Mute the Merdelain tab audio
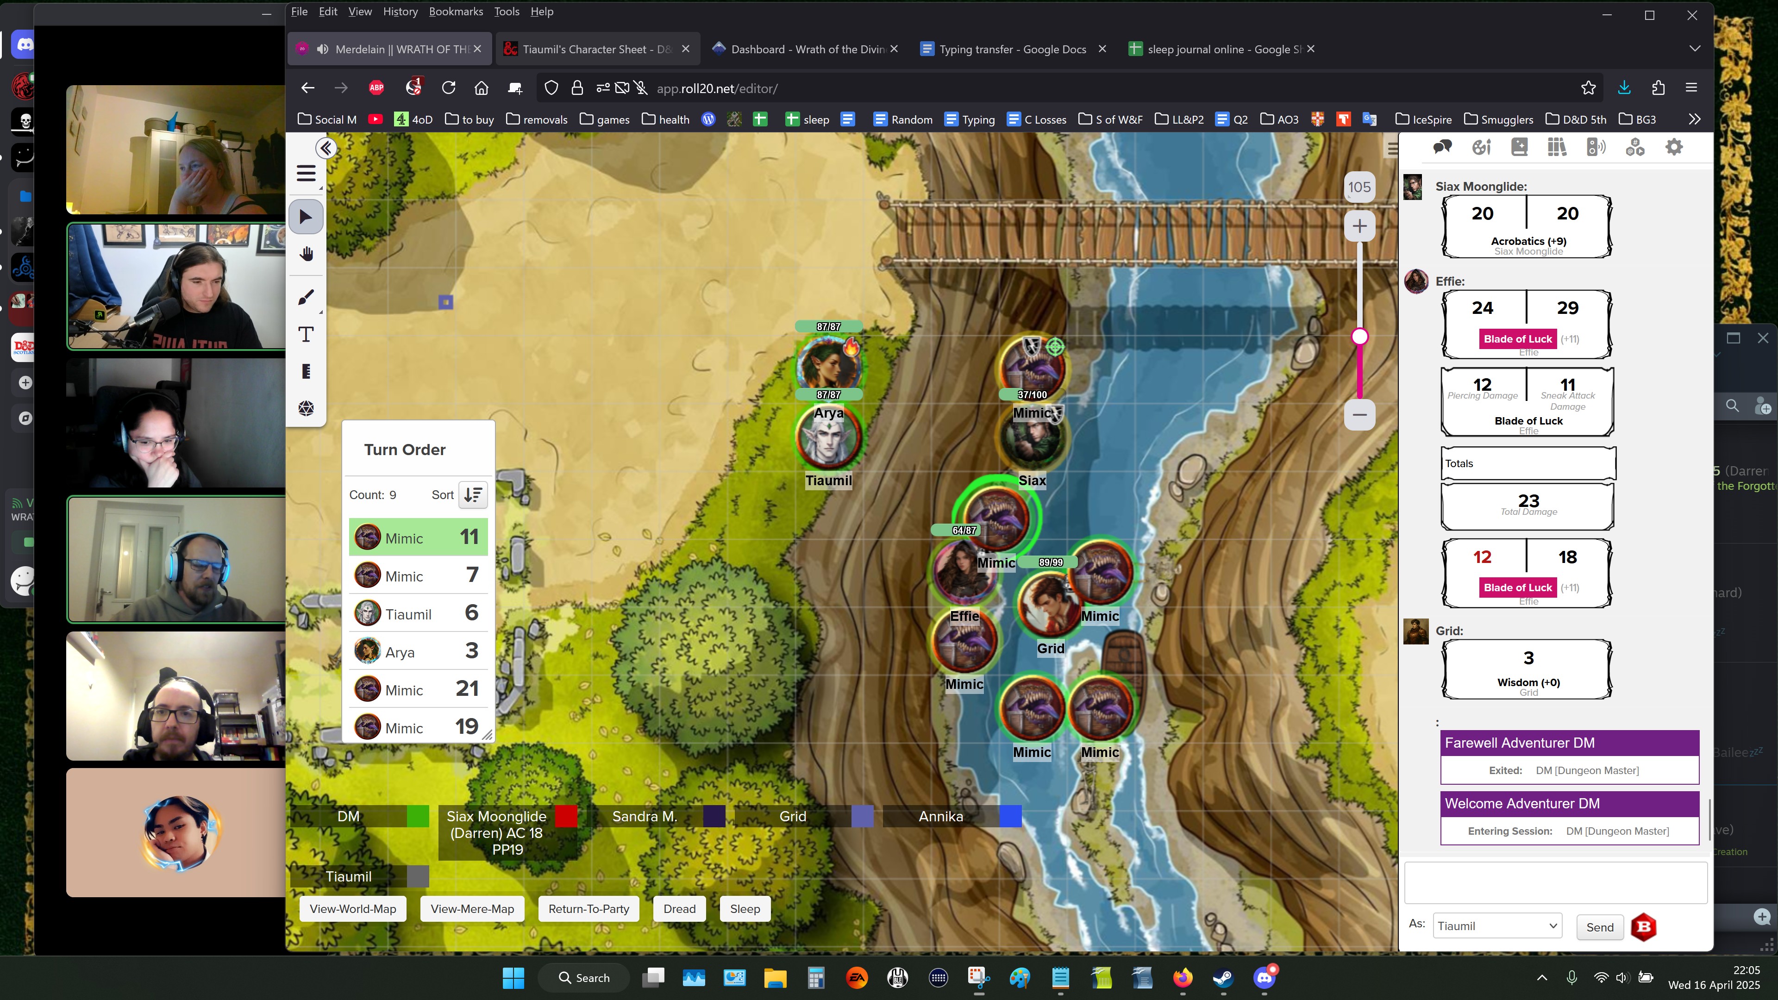Screen dimensions: 1778x1000 322,49
